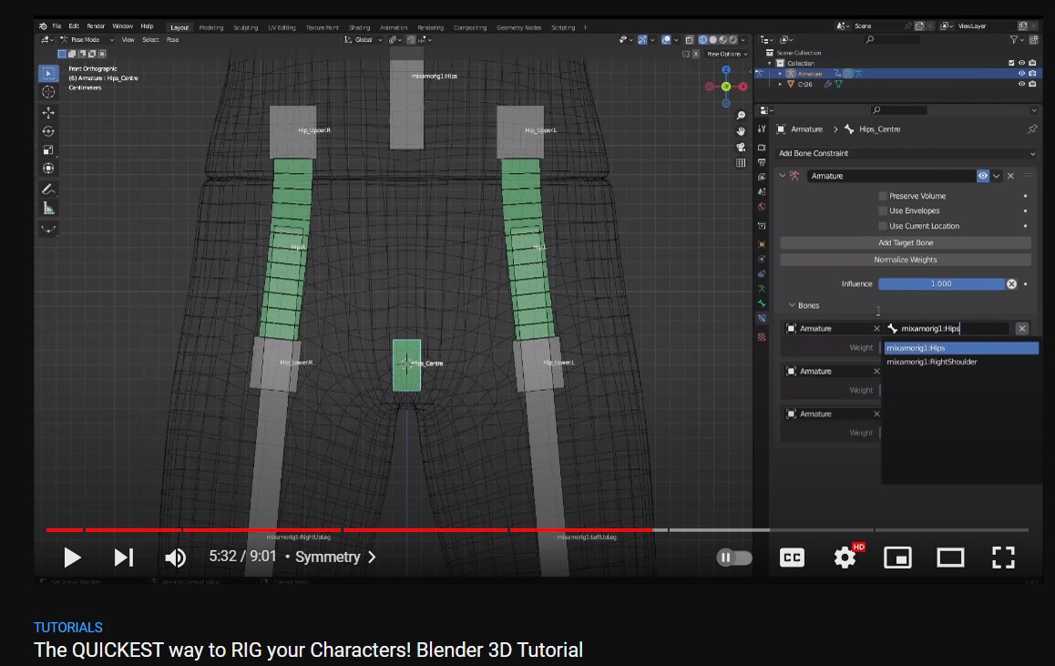Viewport: 1055px width, 666px height.
Task: Click Add Target Bone button
Action: (x=906, y=243)
